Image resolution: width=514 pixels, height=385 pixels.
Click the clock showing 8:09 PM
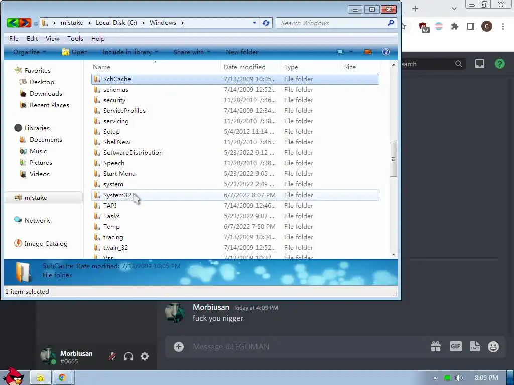click(486, 378)
